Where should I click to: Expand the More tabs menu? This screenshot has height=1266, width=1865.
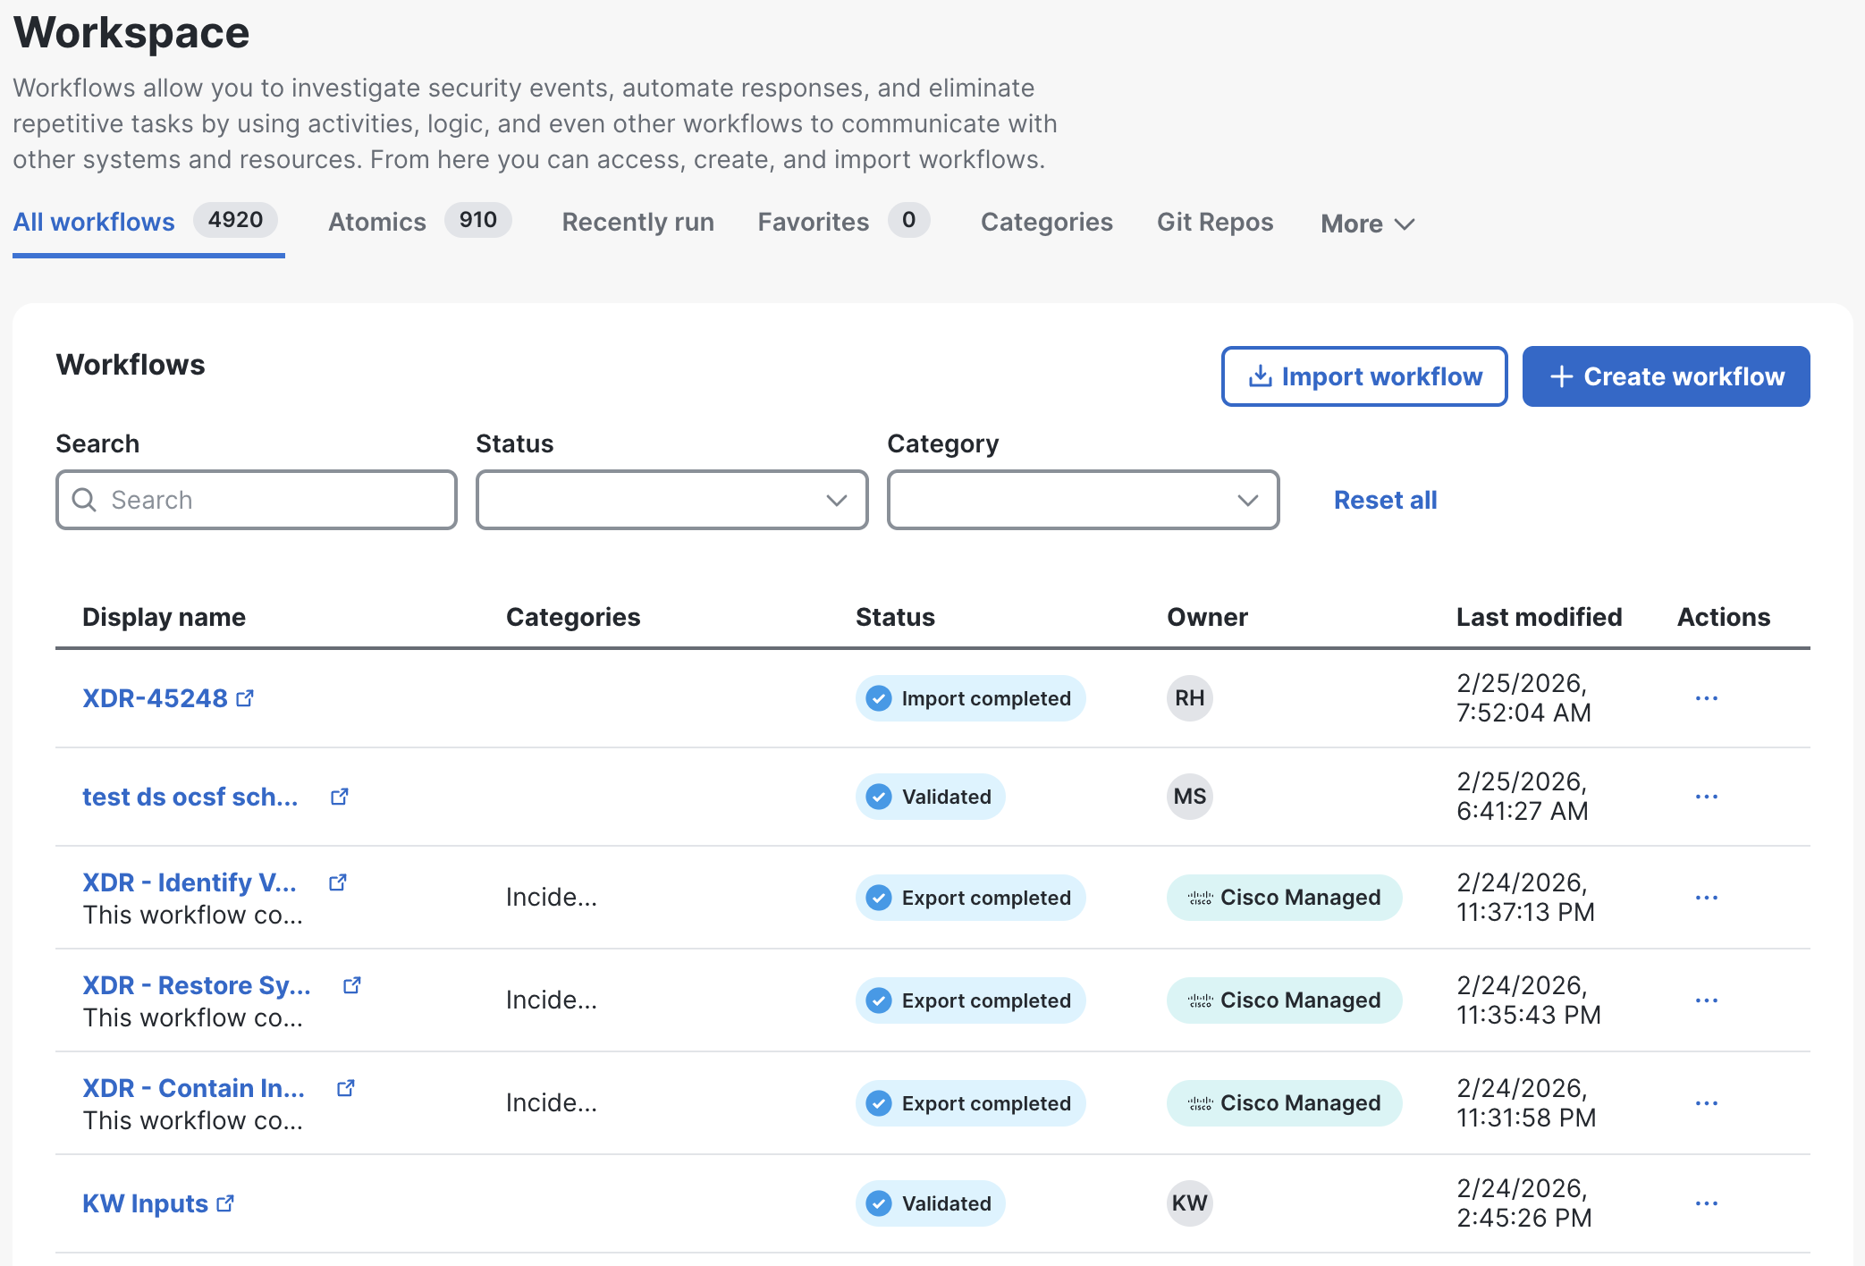(x=1366, y=224)
